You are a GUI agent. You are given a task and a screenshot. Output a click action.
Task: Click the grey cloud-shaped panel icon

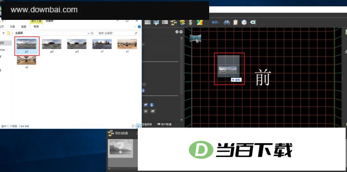pos(153,111)
